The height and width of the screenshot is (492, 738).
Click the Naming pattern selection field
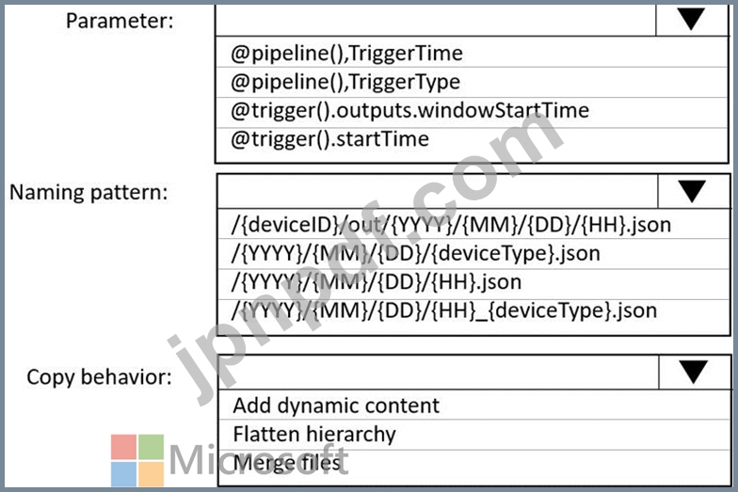(x=437, y=192)
